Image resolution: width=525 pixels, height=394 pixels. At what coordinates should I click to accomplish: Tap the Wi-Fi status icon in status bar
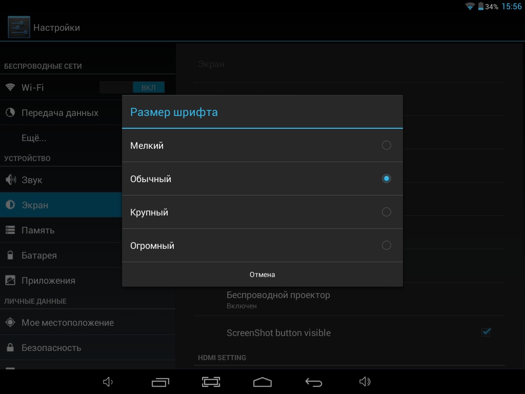[x=470, y=7]
